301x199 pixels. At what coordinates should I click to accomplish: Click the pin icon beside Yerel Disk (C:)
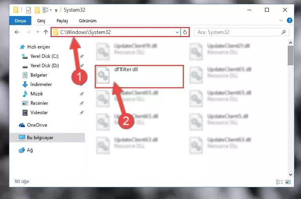pos(82,56)
